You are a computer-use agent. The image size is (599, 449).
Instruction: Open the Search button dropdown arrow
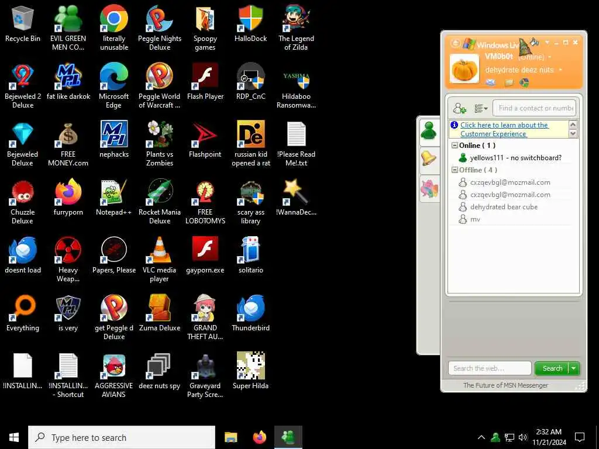574,368
